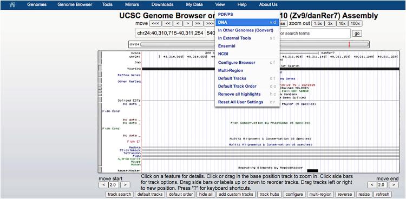The height and width of the screenshot is (199, 406).
Task: Click the track hubs button
Action: [269, 194]
